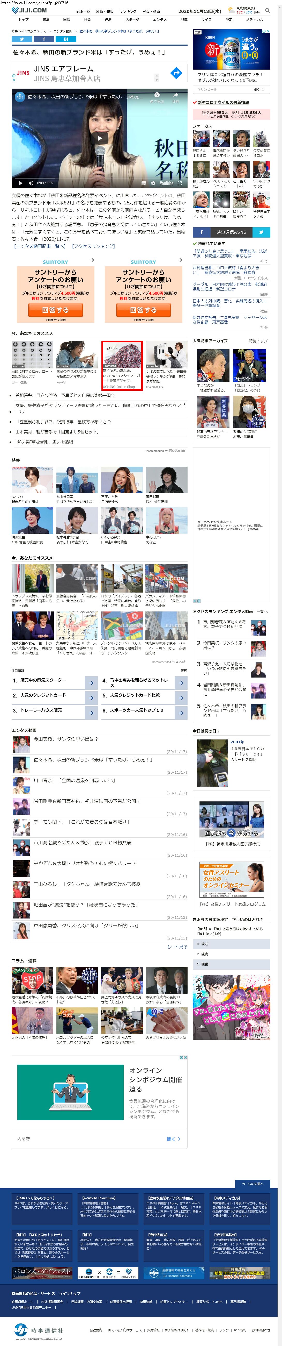
Task: Open the 経済 navigation item
Action: pos(108,19)
